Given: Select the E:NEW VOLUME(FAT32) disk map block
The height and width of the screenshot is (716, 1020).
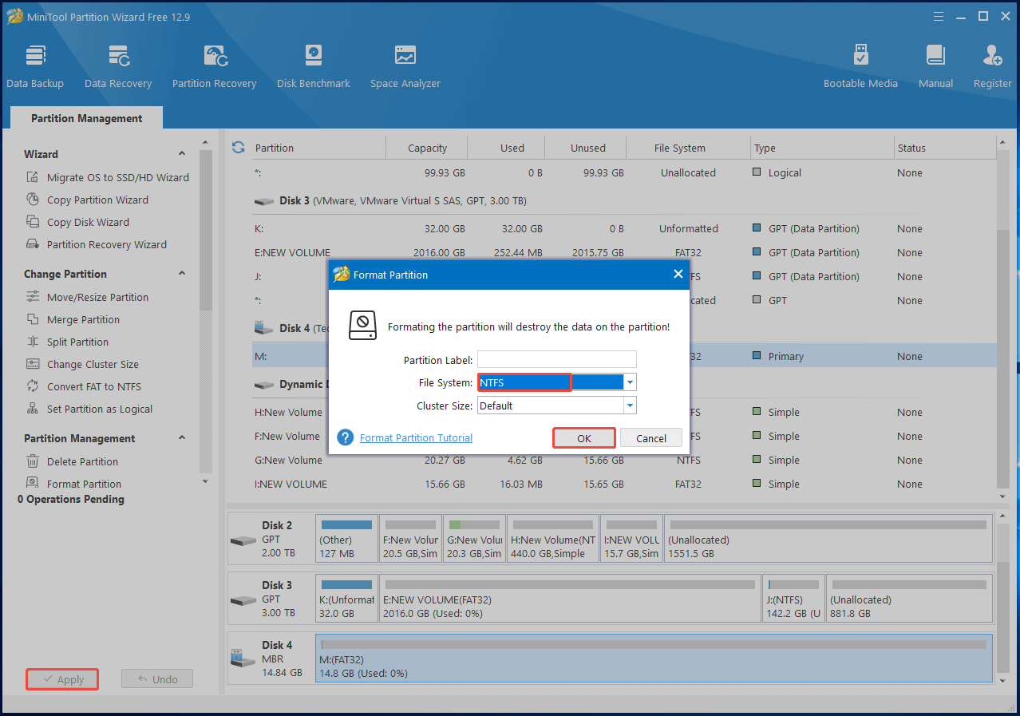Looking at the screenshot, I should (570, 599).
